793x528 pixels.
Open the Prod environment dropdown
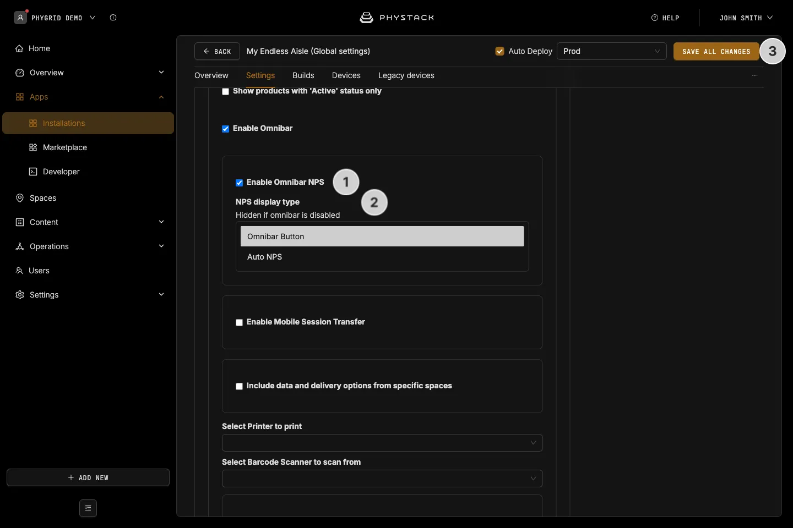click(612, 51)
